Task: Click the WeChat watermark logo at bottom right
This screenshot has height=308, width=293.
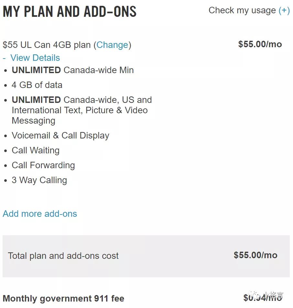Action: pyautogui.click(x=257, y=296)
